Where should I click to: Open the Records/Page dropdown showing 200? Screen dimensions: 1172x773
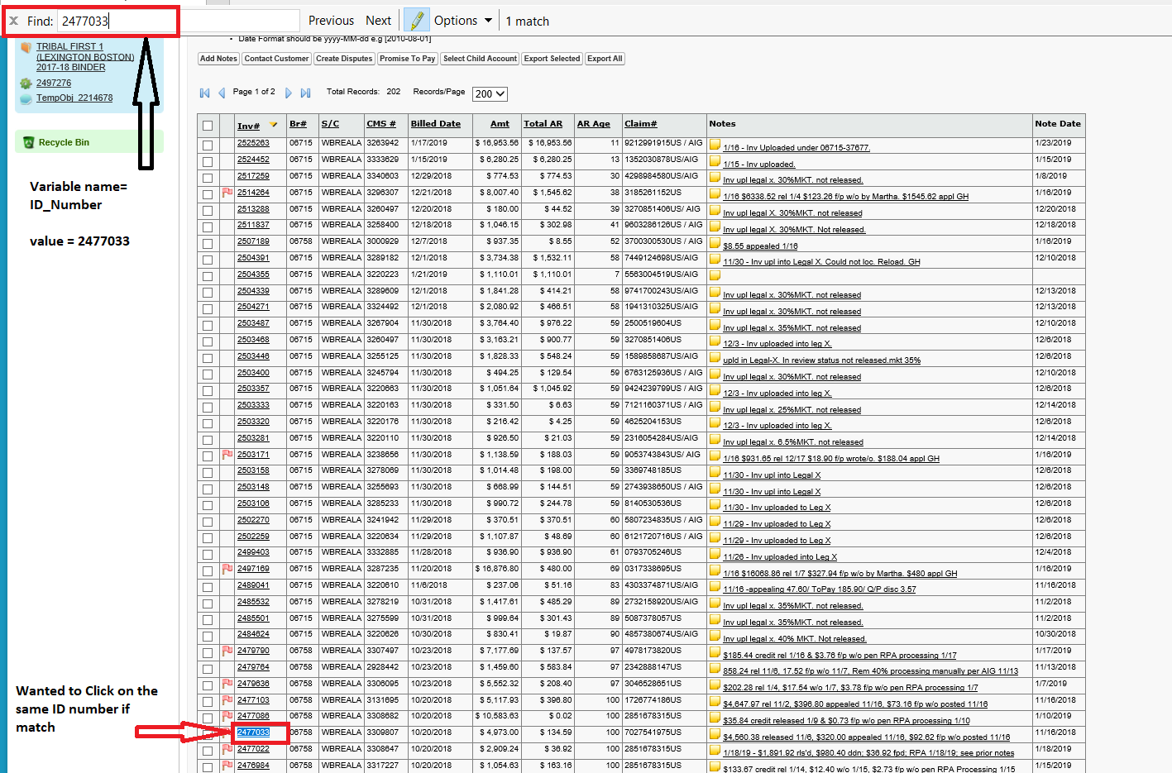490,94
